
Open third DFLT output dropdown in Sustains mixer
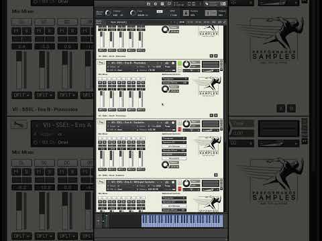tap(121, 169)
